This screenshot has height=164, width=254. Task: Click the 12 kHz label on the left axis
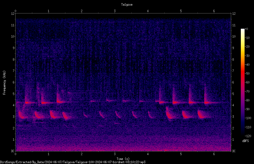(13, 14)
